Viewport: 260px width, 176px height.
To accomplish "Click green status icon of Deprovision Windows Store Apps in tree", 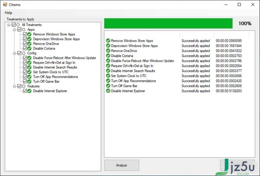I will [x=29, y=39].
